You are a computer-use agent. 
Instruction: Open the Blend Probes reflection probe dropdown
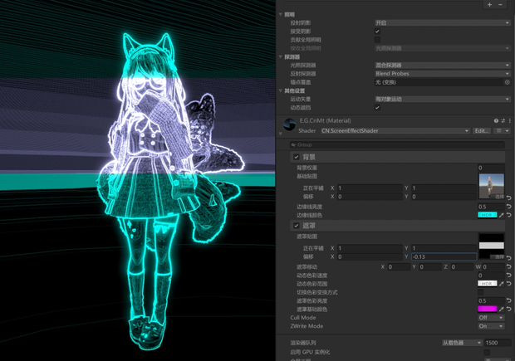(x=443, y=74)
